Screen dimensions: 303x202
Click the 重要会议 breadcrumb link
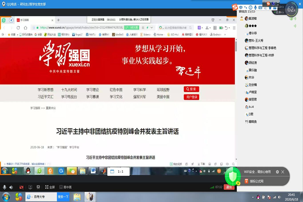point(50,108)
